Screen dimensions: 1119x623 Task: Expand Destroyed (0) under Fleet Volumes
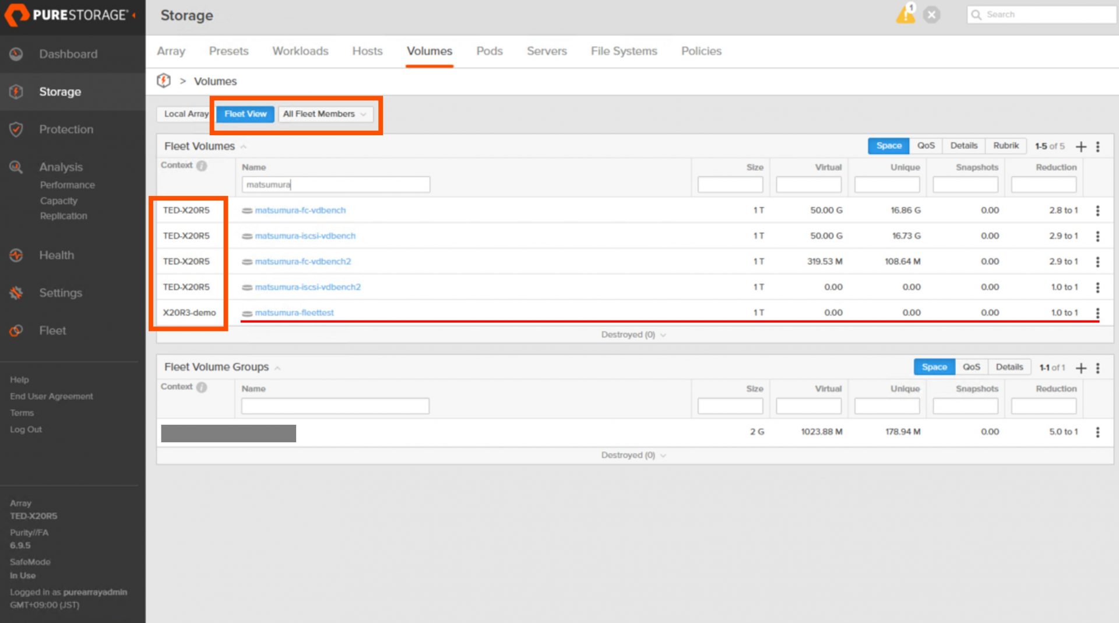coord(634,335)
